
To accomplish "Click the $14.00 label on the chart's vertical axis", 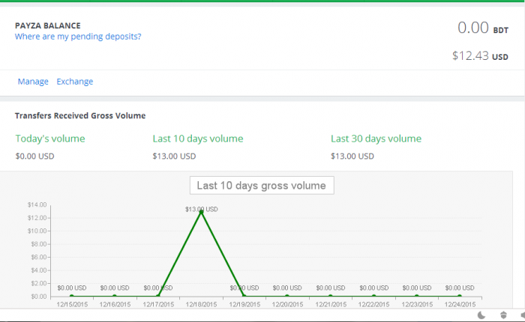I will coord(37,204).
